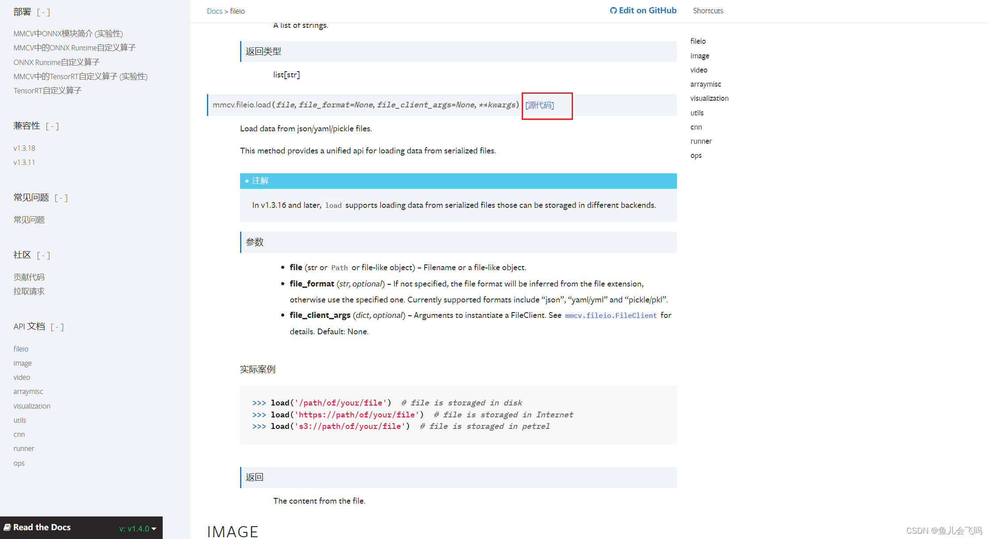Collapse the 常见问题 sidebar section
This screenshot has height=539, width=989.
[x=61, y=198]
